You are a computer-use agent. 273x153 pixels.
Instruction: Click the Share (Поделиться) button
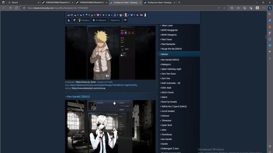pyautogui.click(x=115, y=20)
